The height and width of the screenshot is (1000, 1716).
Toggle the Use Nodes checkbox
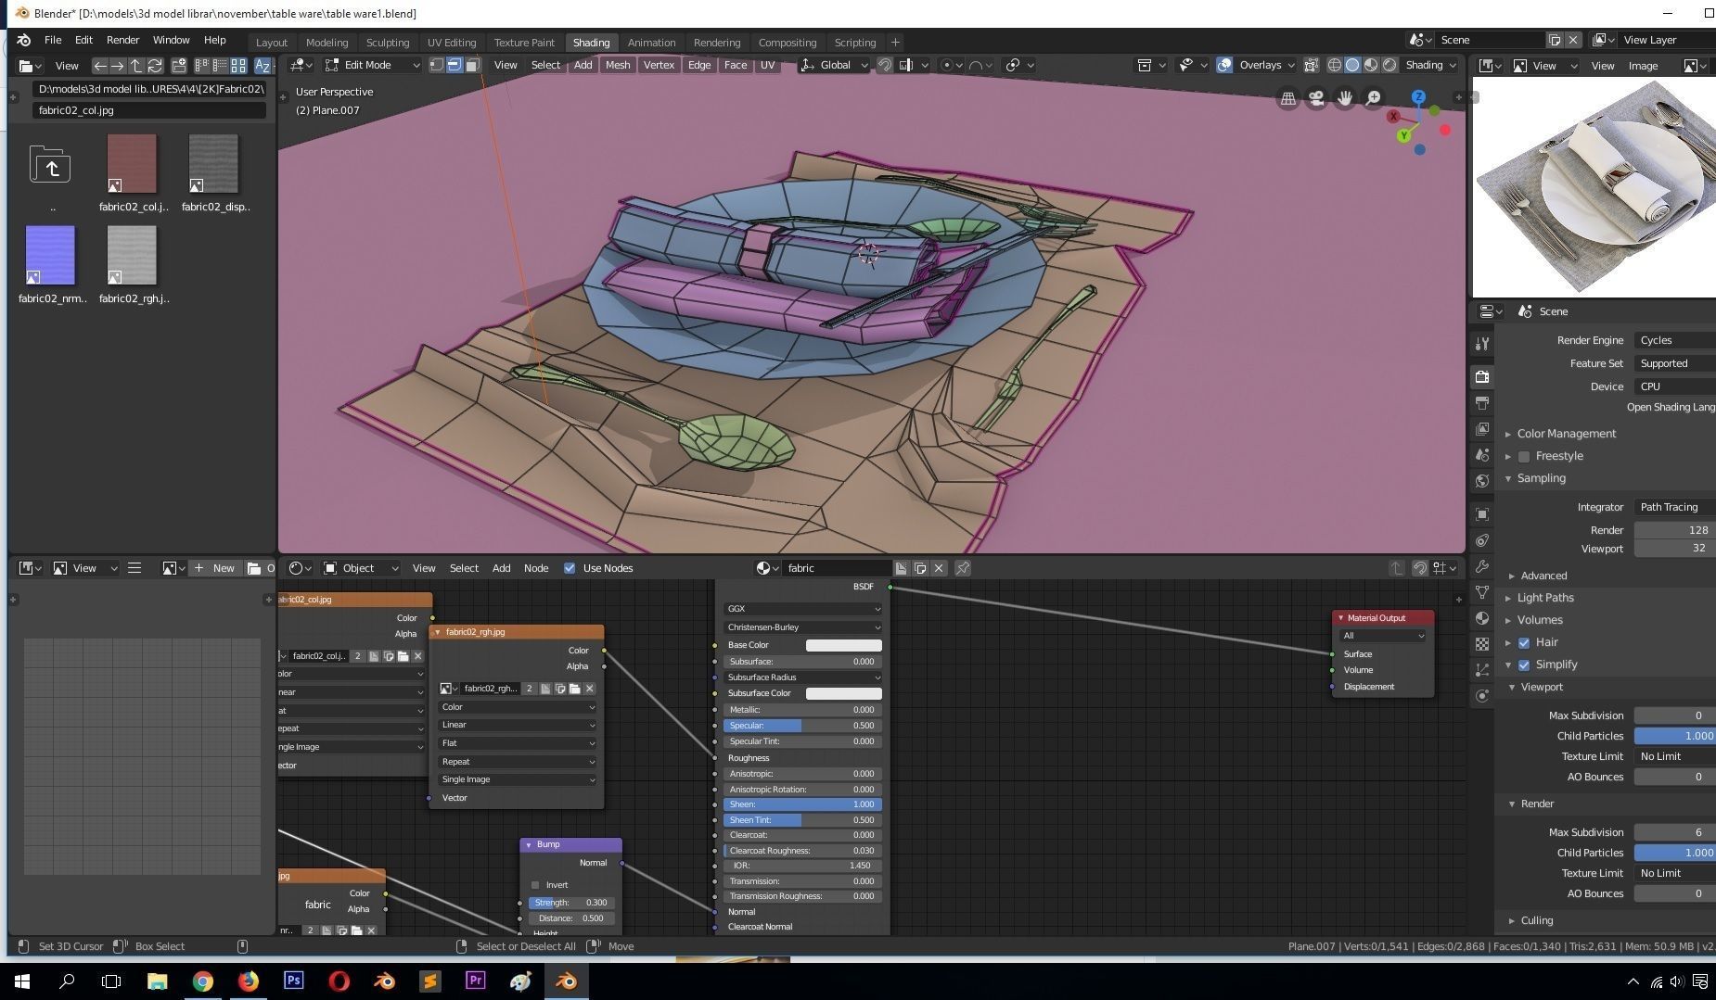point(570,568)
